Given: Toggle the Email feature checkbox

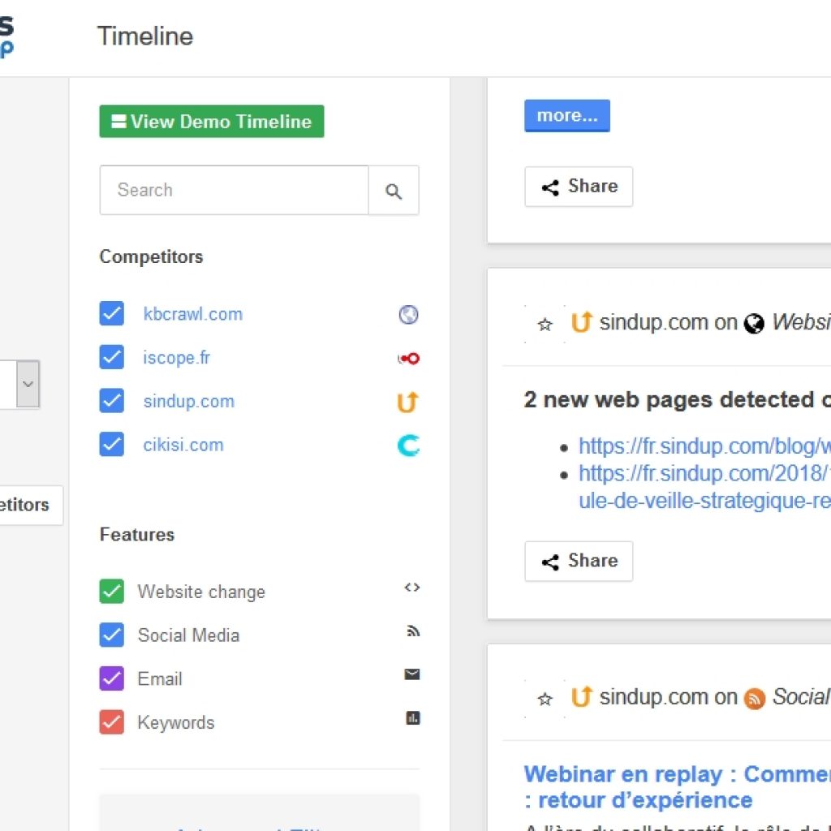Looking at the screenshot, I should 112,678.
